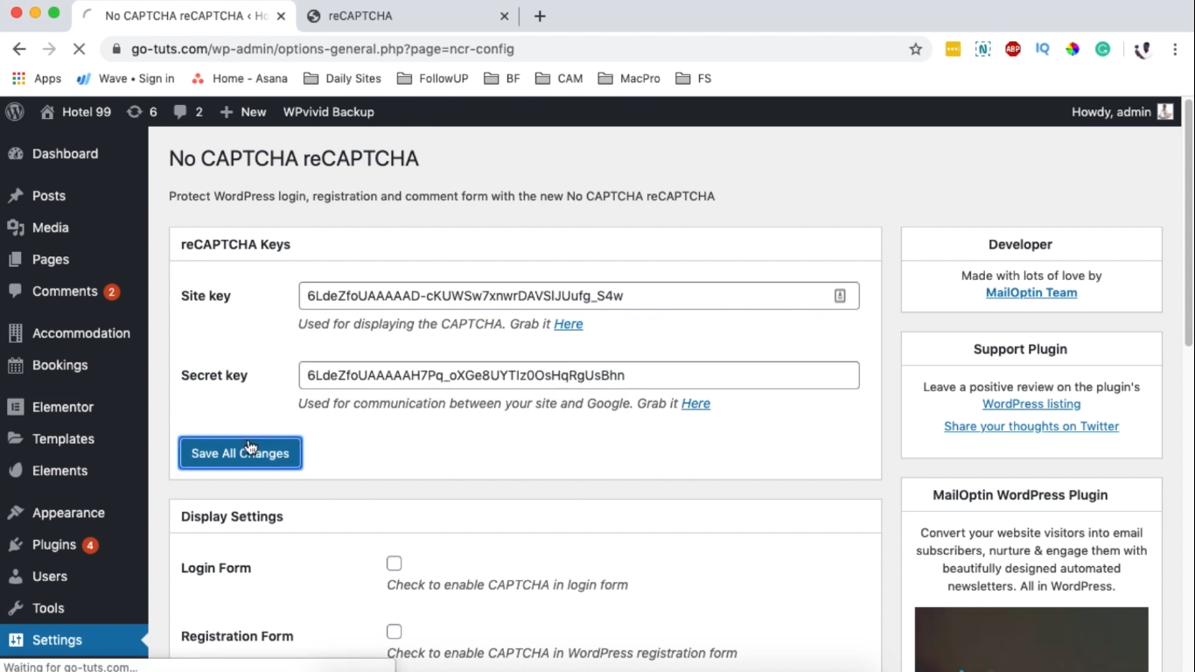Open the colorful circle extension icon
This screenshot has height=672, width=1195.
tap(1073, 49)
